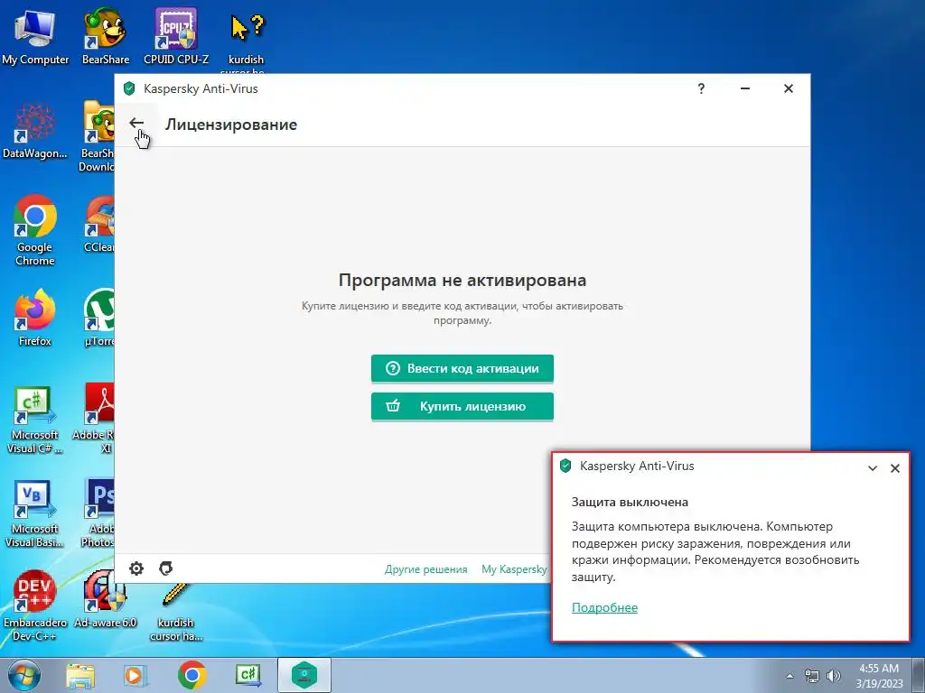Go back using the arrow beside Лицензирование
Screen dimensions: 925x693
tap(136, 123)
